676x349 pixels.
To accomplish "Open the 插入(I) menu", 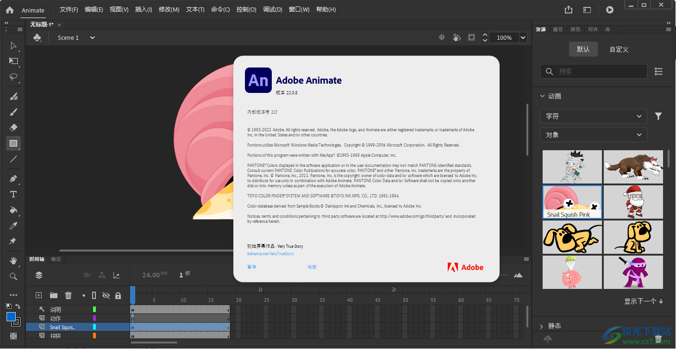I will pyautogui.click(x=144, y=10).
